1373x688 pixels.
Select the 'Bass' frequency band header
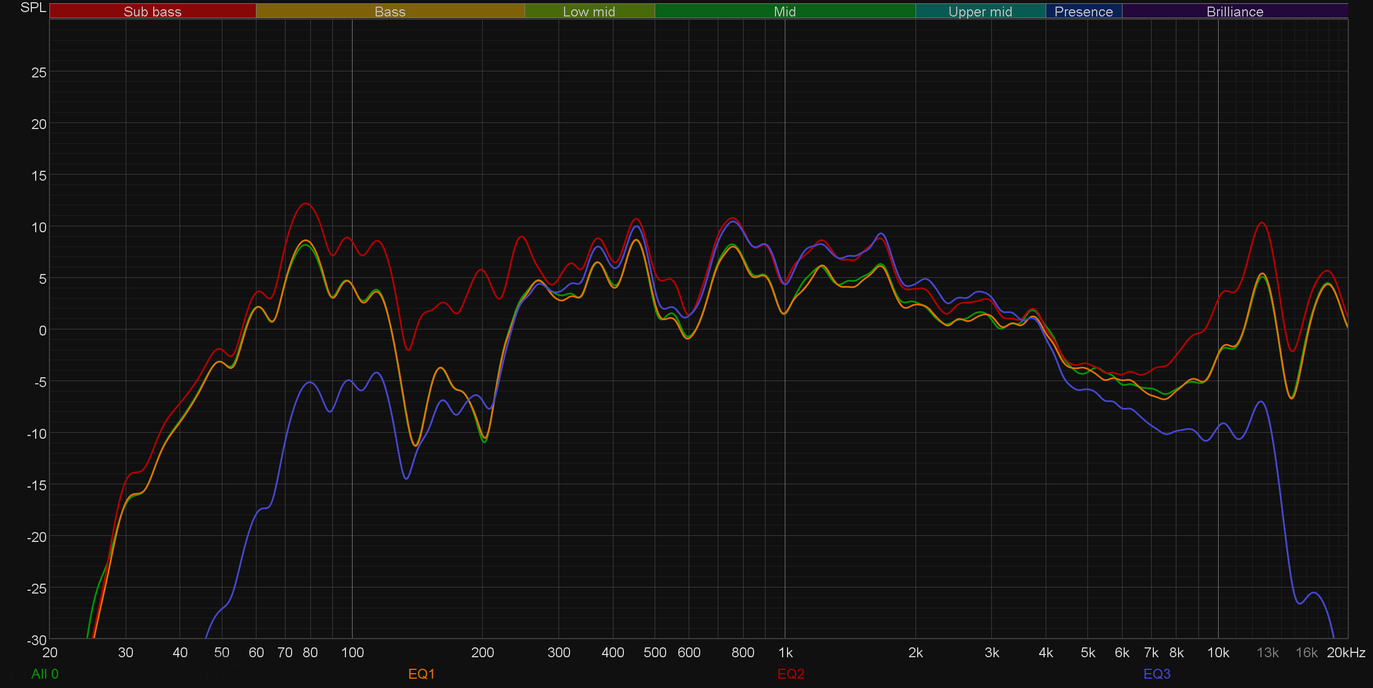[x=390, y=12]
